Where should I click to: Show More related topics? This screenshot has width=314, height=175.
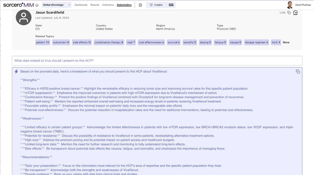pyautogui.click(x=286, y=42)
